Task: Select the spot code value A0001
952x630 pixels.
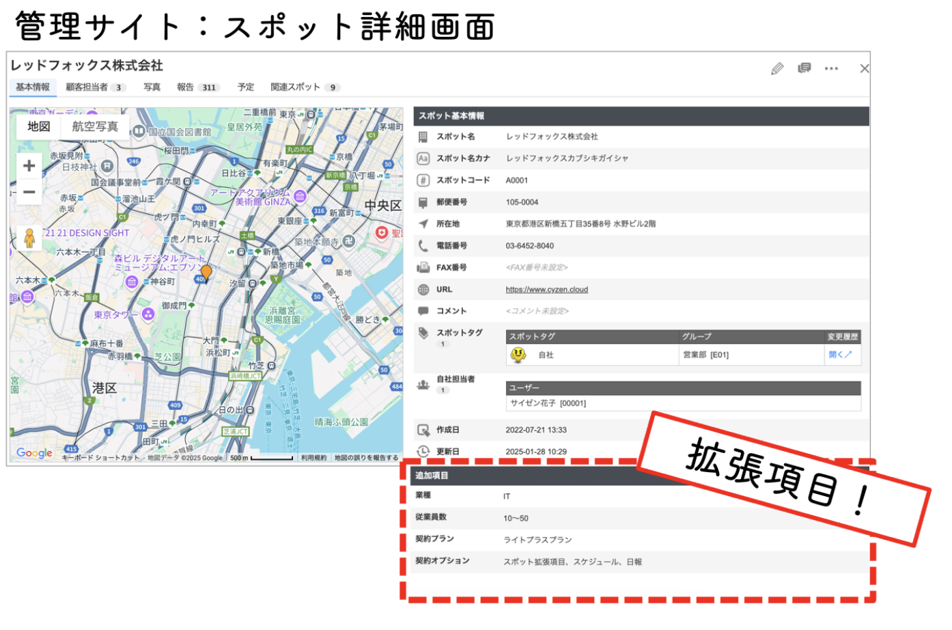Action: tap(517, 180)
